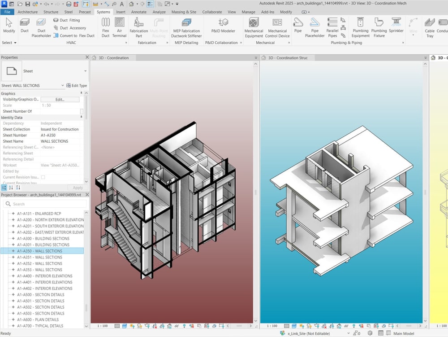Click the Apply button in Properties
Viewport: 448px width, 337px height.
78,188
